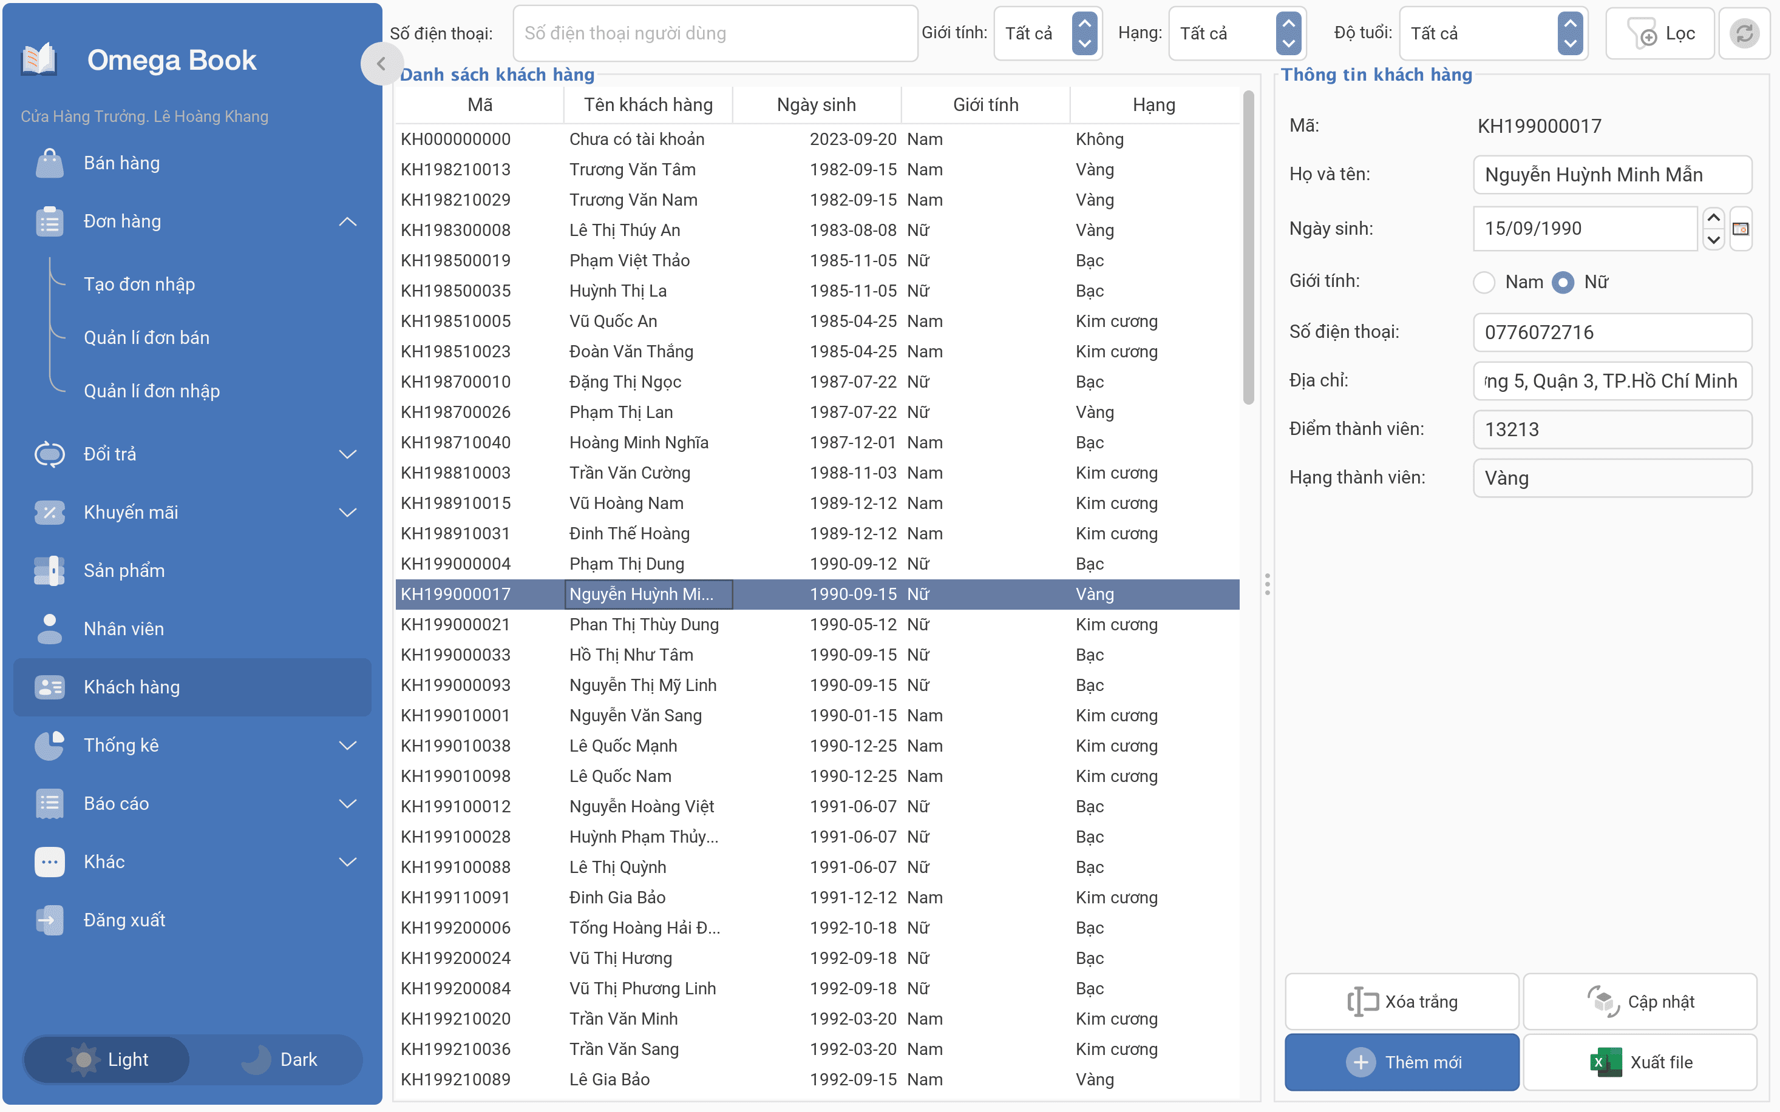
Task: Collapse the sidebar with the arrow button
Action: point(381,64)
